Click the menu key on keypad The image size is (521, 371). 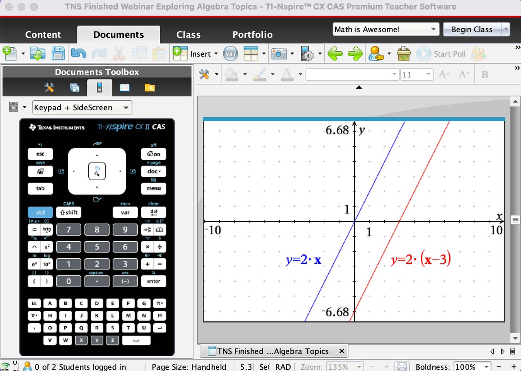[154, 188]
